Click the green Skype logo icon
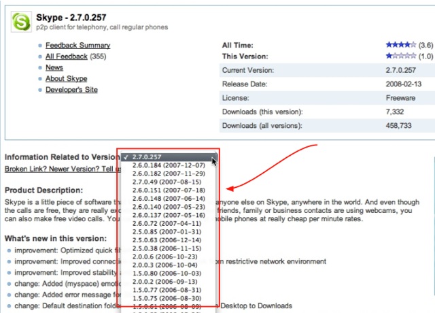435x313 pixels. tap(21, 22)
